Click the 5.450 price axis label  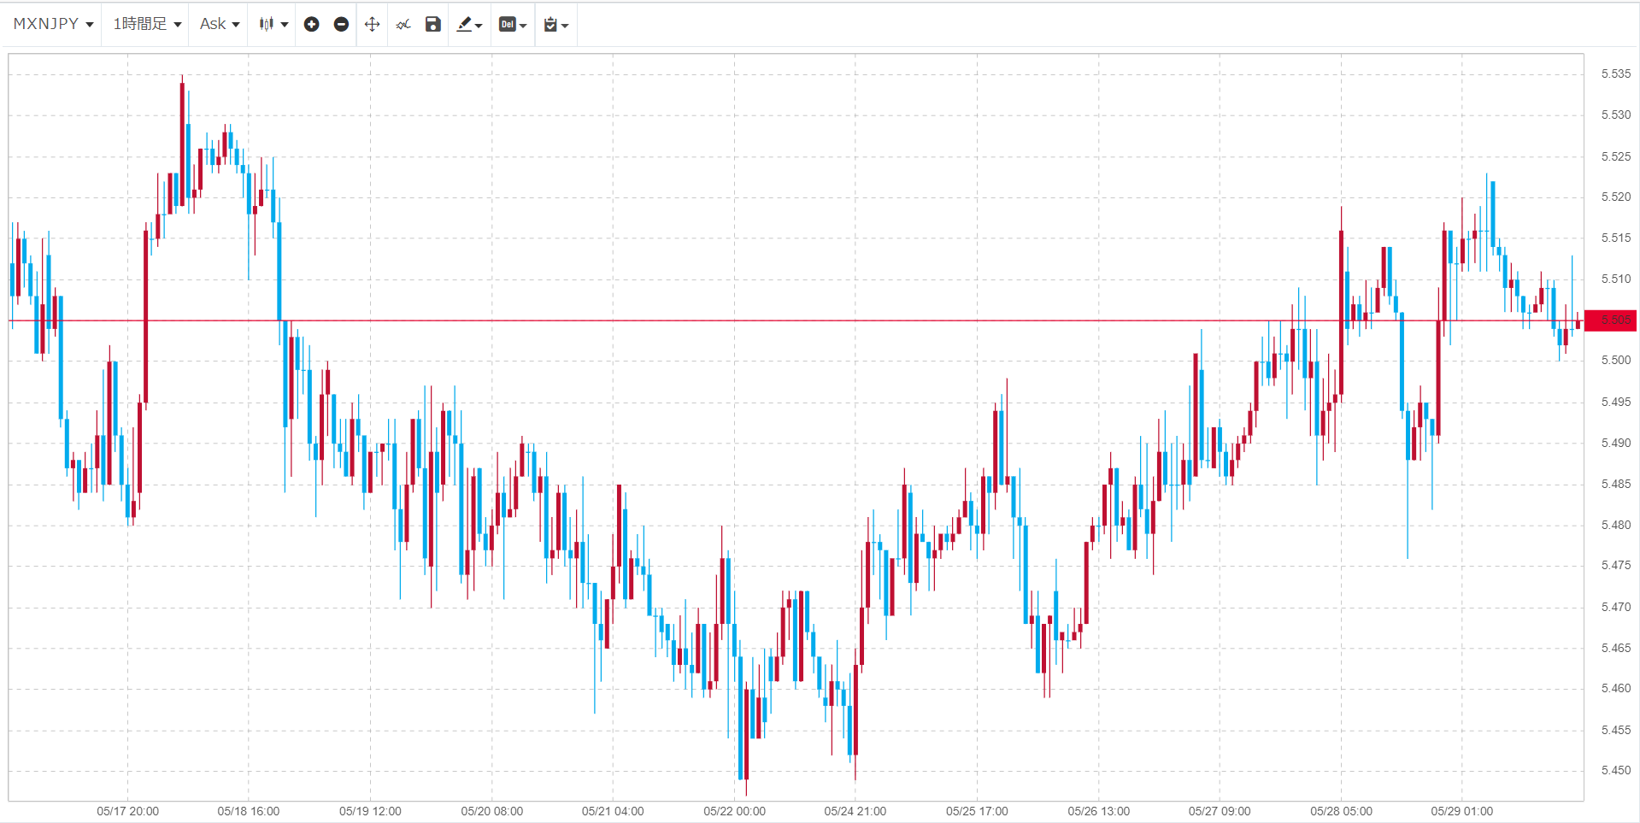click(x=1615, y=771)
